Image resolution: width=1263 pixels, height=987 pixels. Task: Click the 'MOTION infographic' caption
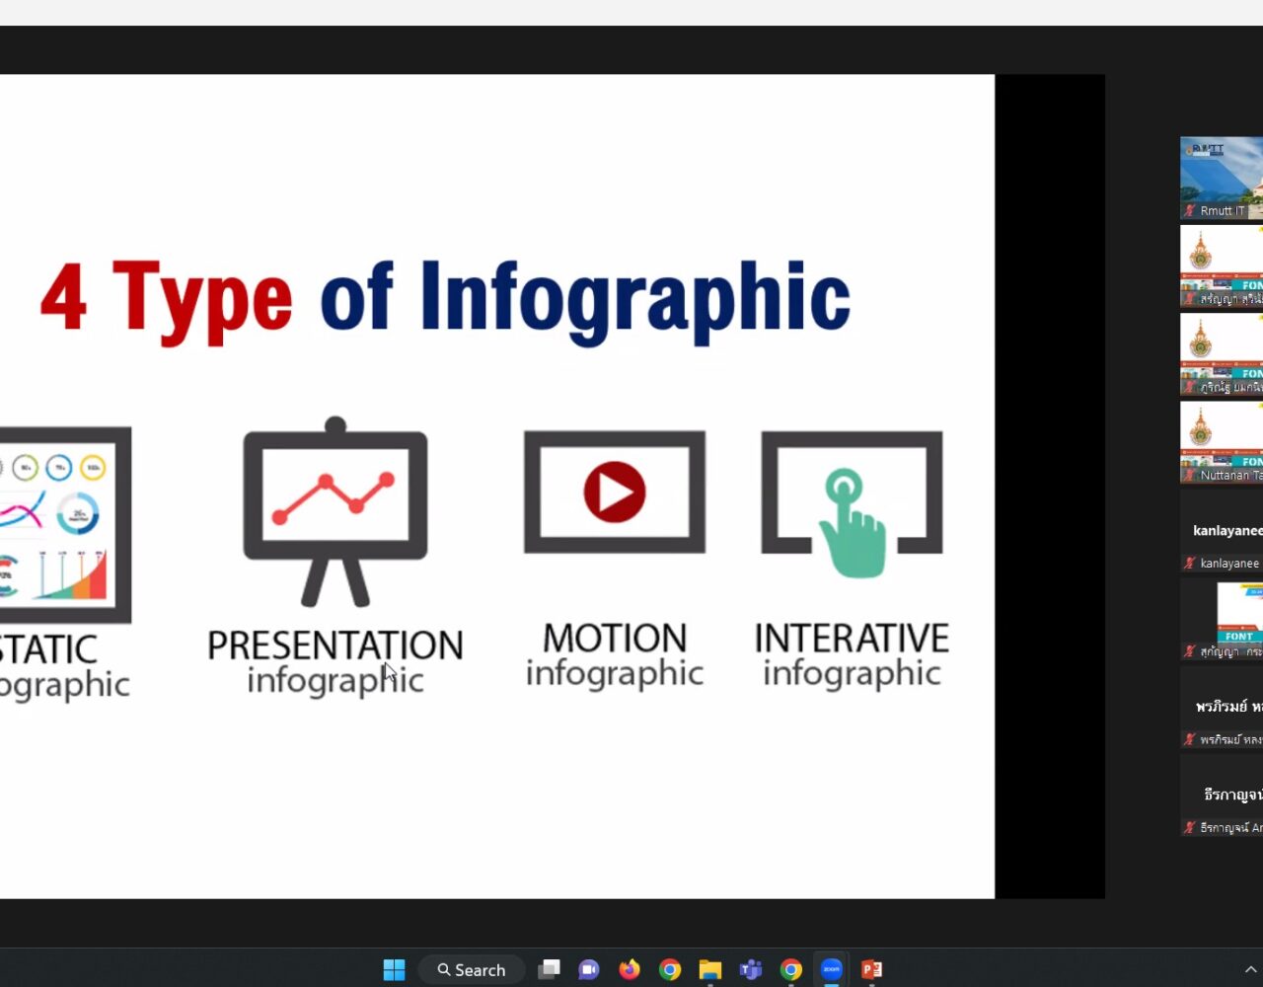coord(614,655)
